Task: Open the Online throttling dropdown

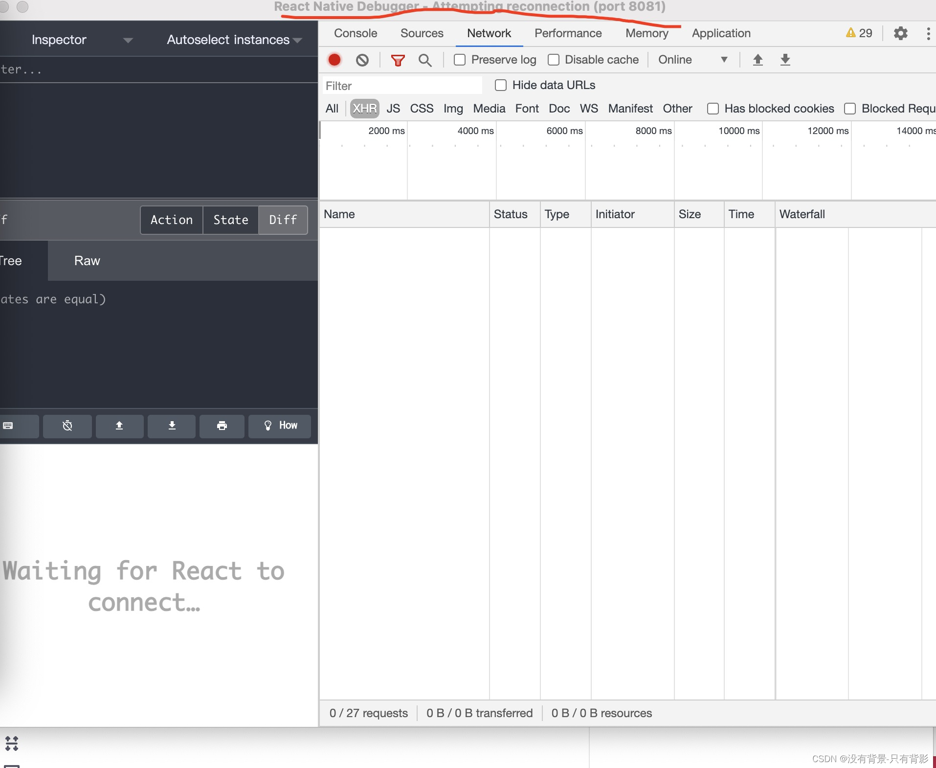Action: coord(693,60)
